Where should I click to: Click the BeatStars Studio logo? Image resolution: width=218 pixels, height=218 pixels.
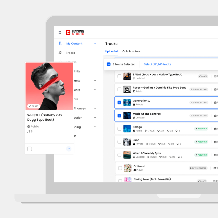75,32
